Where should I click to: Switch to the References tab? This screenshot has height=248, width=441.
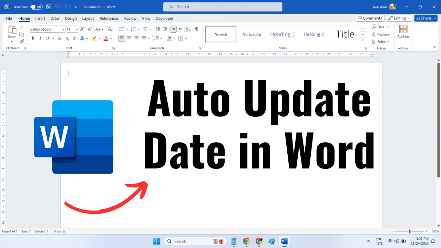coord(109,18)
